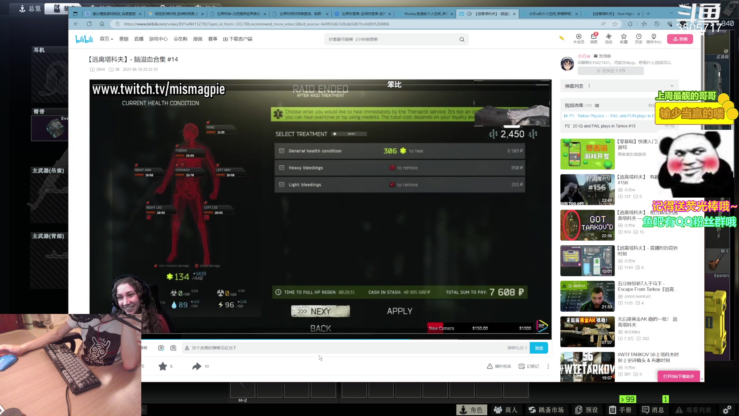Open 会员购 nav item
The image size is (739, 416).
(180, 39)
